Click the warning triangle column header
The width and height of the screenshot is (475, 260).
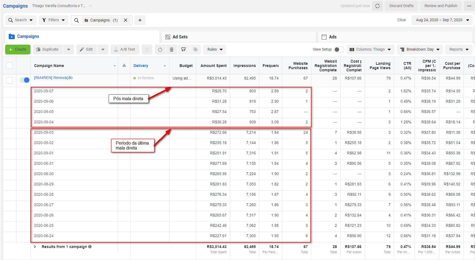124,66
